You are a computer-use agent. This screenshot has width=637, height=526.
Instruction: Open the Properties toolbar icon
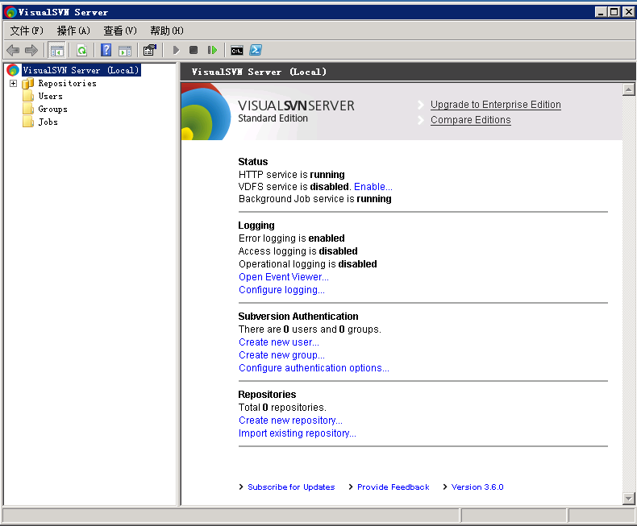tap(150, 50)
